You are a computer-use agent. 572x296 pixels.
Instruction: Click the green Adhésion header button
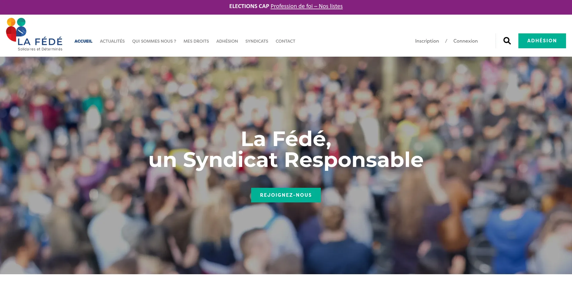pos(542,41)
